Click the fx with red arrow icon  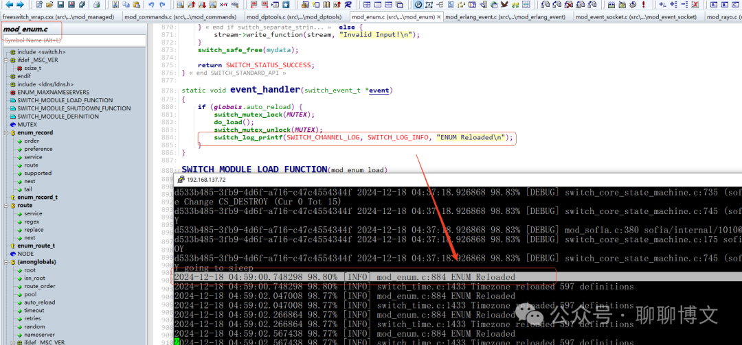(x=337, y=5)
